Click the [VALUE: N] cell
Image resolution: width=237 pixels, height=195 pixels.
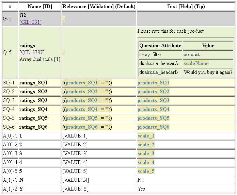76,180
